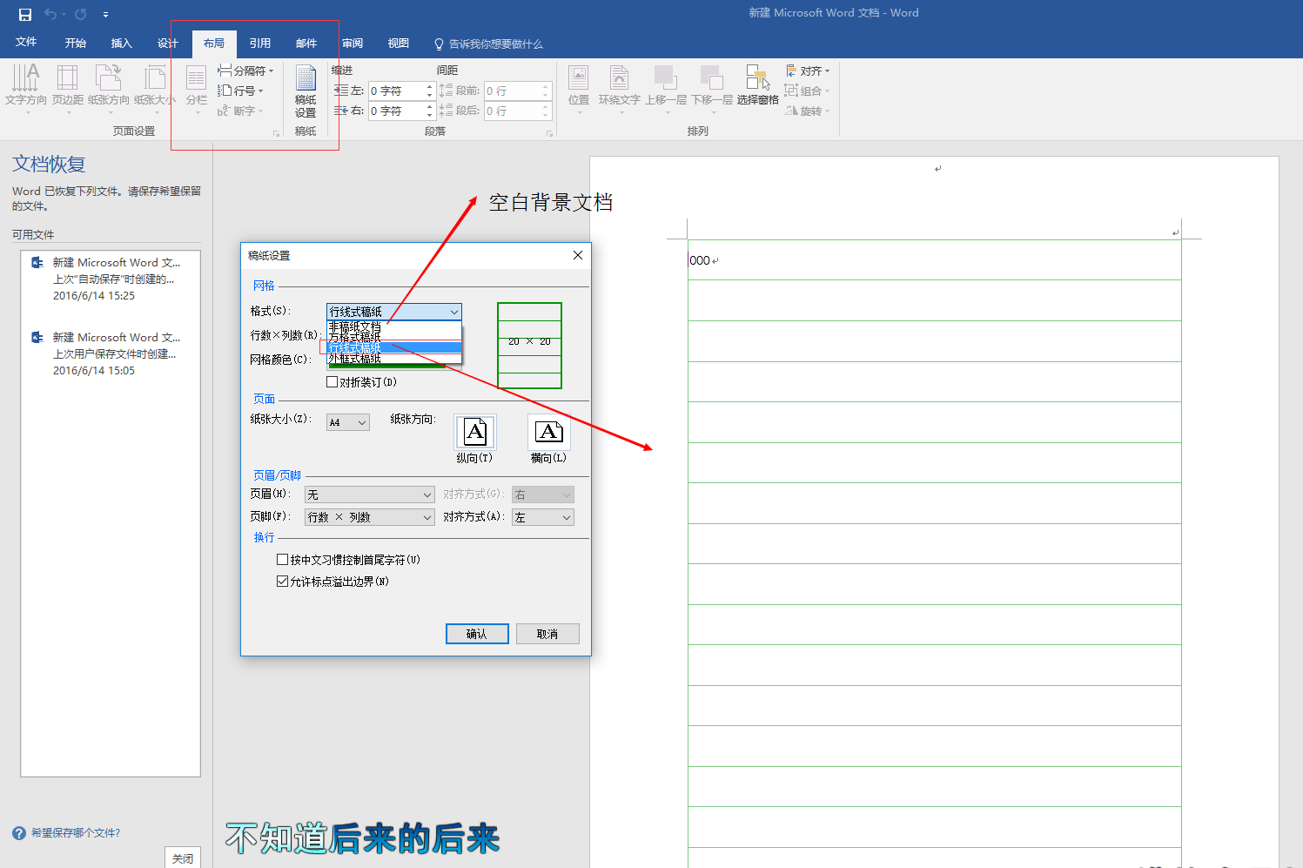Click the 确认 button in dialog
Screen dimensions: 1303x868
(x=477, y=634)
